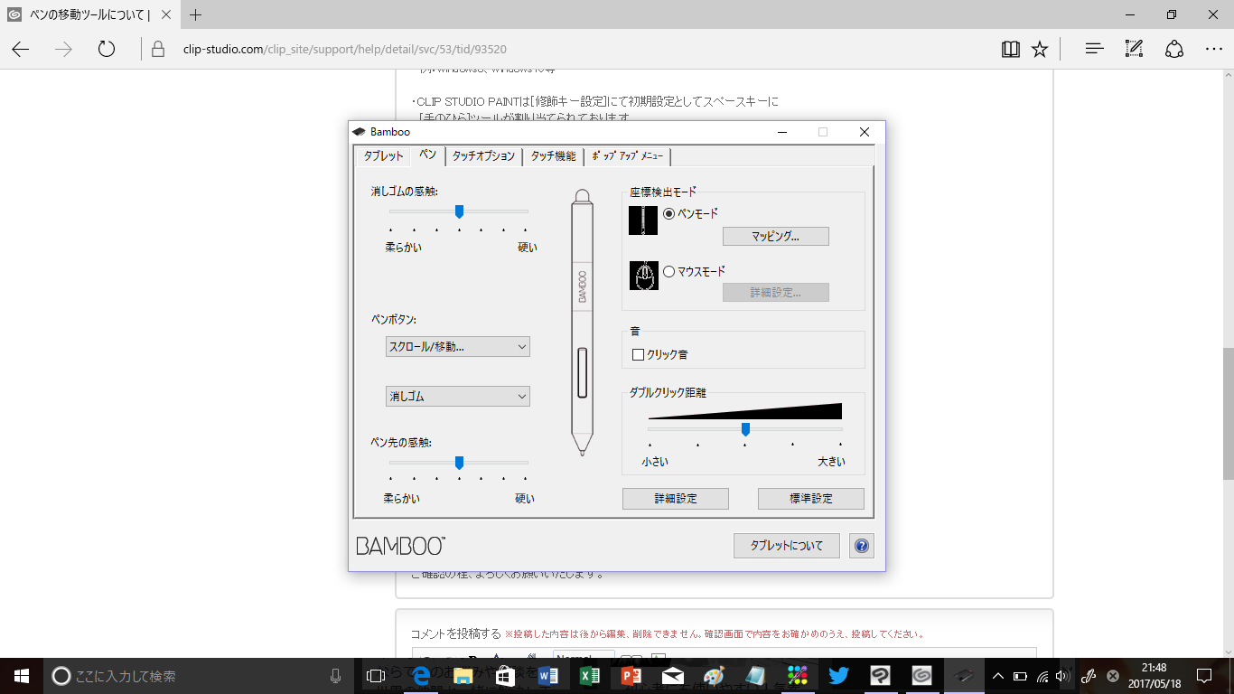Select the マウスモード radio button

pos(669,271)
